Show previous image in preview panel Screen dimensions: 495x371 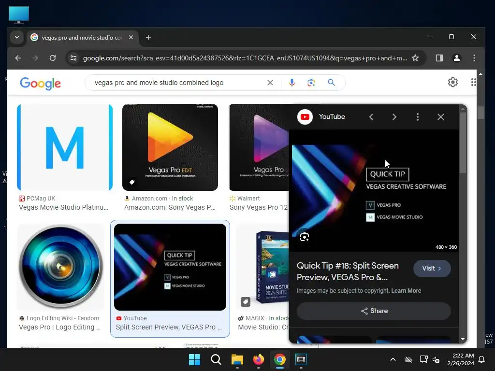click(371, 117)
